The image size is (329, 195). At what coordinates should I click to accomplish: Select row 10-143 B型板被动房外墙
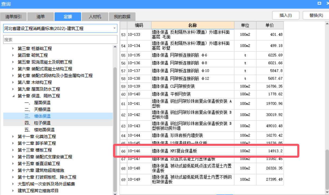tap(202, 126)
